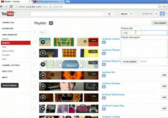The height and width of the screenshot is (118, 168).
Task: Click icon under Jaclinart Pillows title
Action: pos(104,53)
